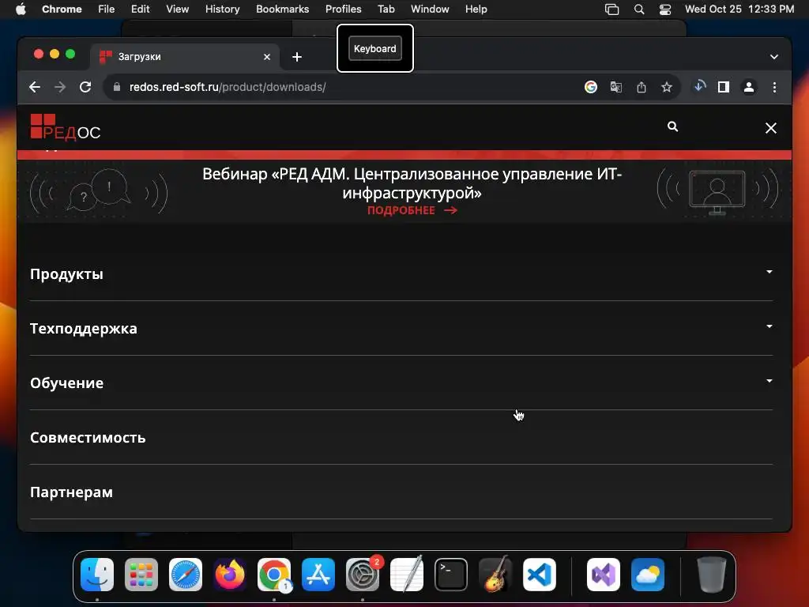
Task: Open the Apple menu
Action: click(x=21, y=9)
